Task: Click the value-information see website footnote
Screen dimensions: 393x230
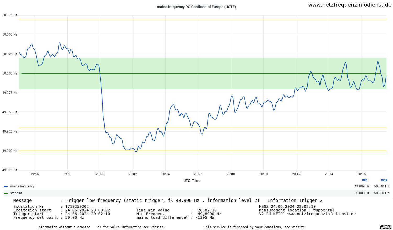Action: click(131, 227)
